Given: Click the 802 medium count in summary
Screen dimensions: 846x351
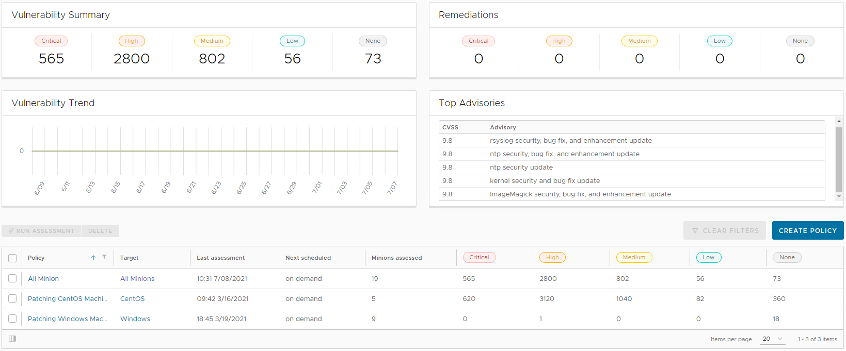Looking at the screenshot, I should coord(212,59).
